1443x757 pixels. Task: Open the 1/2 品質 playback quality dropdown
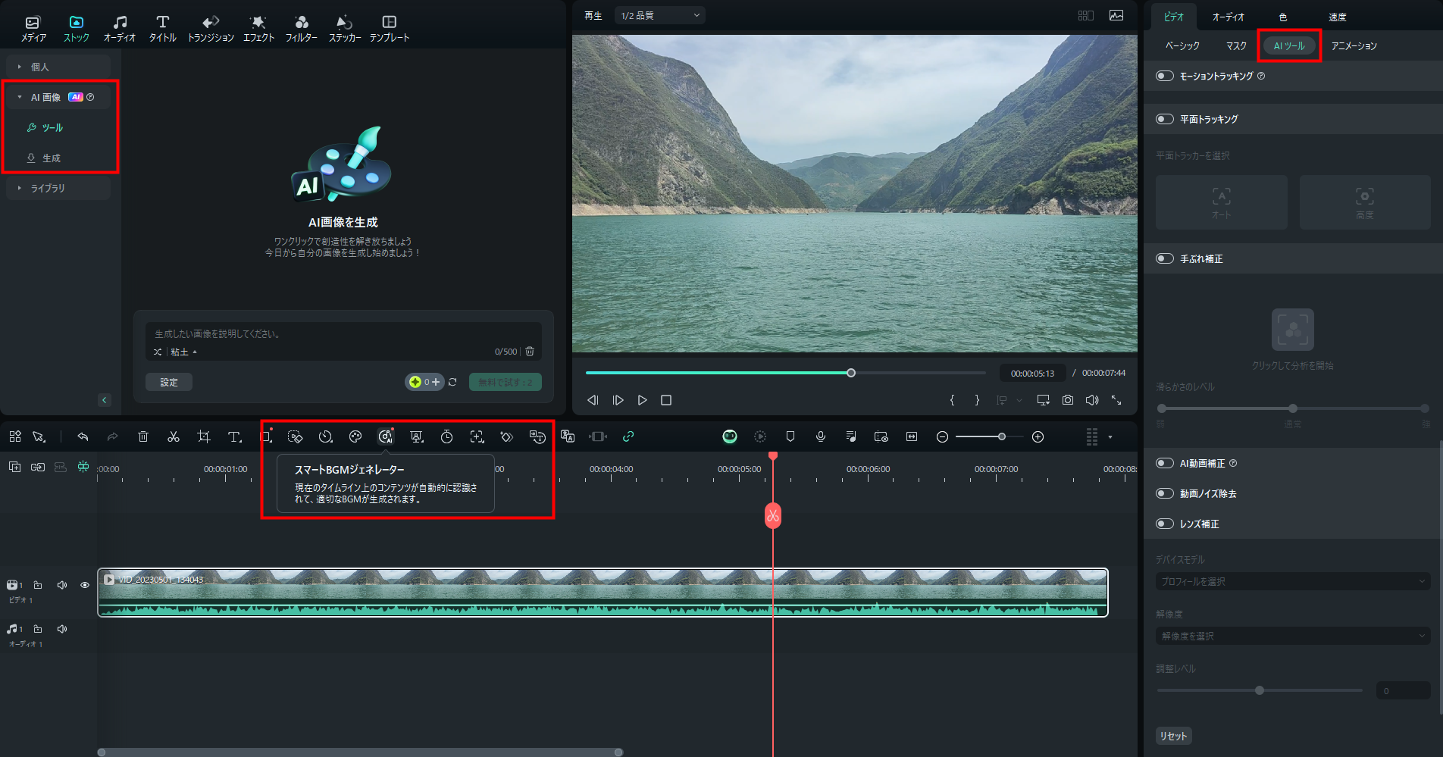[659, 15]
